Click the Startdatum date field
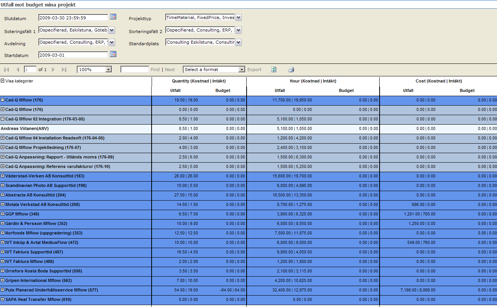Image resolution: width=497 pixels, height=307 pixels. [73, 55]
